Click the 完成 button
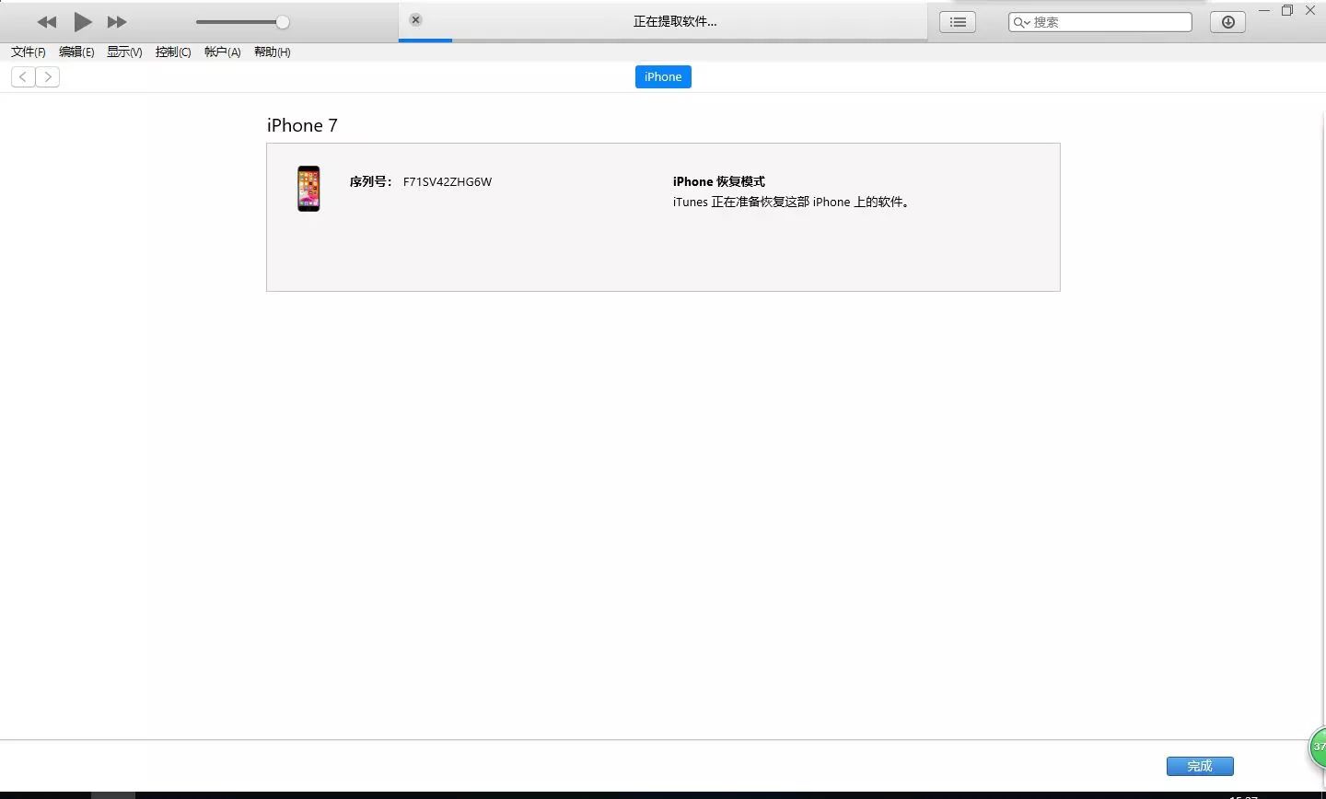The height and width of the screenshot is (799, 1326). pos(1200,766)
